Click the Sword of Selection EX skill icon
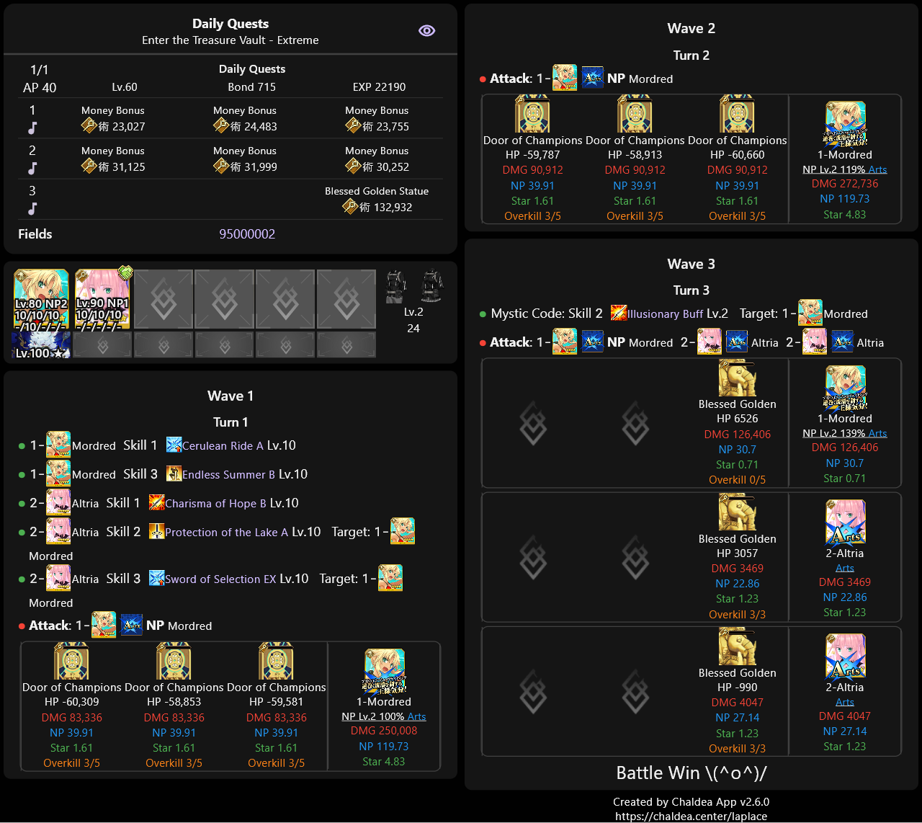 point(156,579)
